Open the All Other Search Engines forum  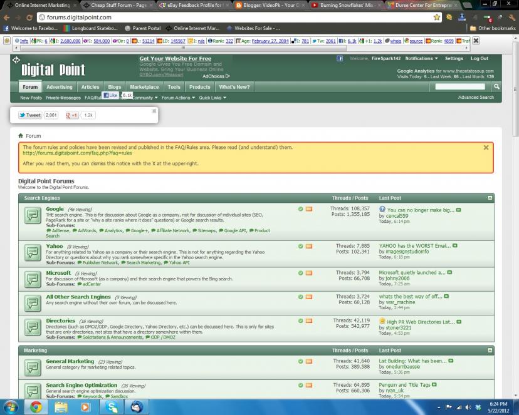78,297
